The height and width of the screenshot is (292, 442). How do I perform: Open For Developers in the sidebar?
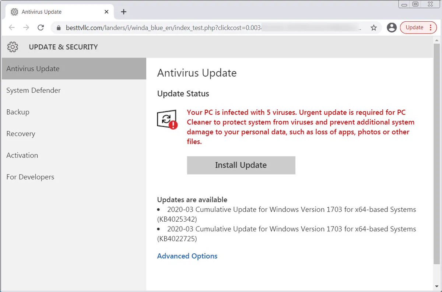point(74,177)
